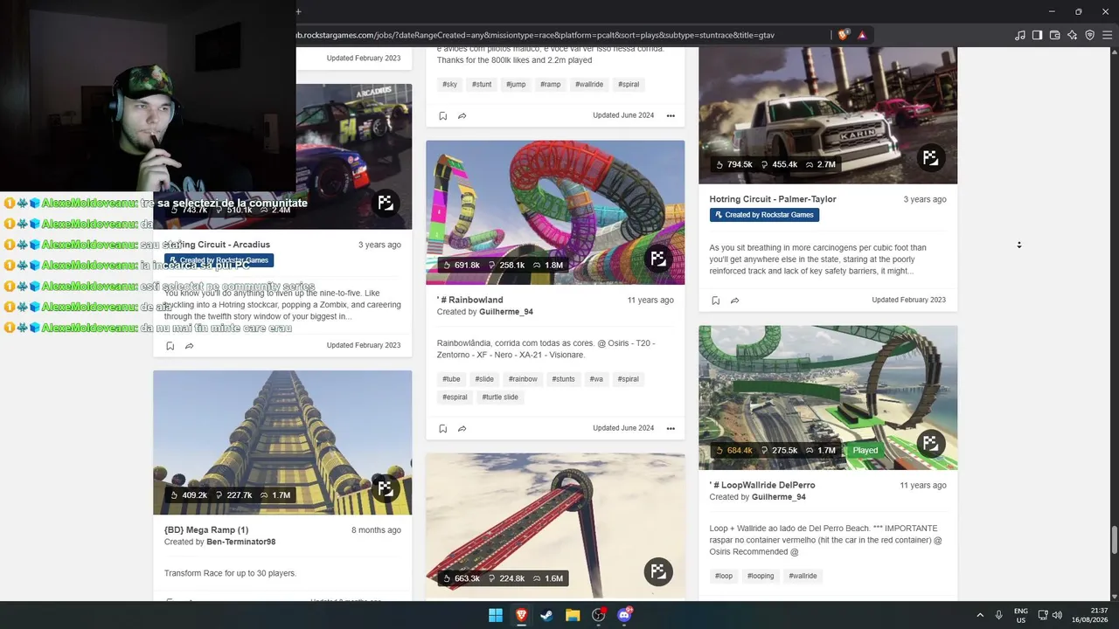The image size is (1119, 629).
Task: Open the Brave playlist music note icon
Action: point(1020,35)
